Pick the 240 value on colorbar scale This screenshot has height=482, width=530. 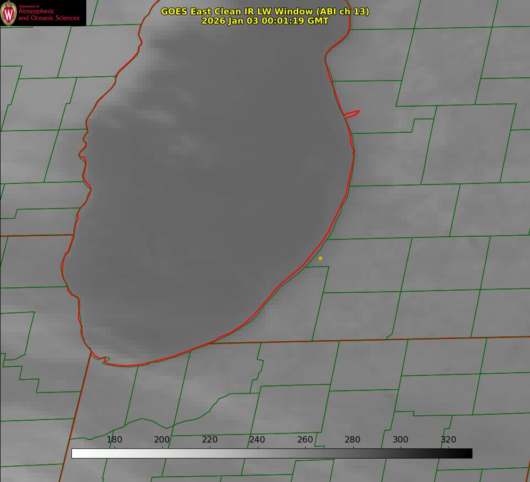tap(257, 440)
